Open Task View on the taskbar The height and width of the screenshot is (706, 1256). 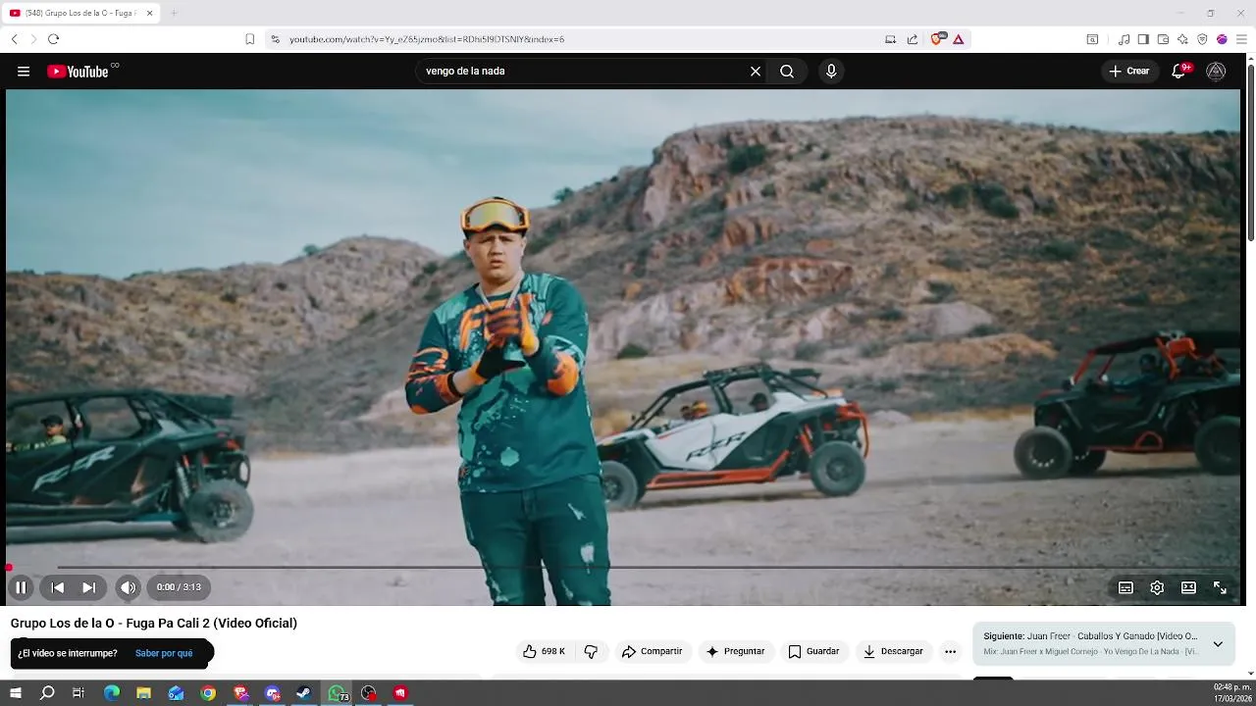[78, 693]
